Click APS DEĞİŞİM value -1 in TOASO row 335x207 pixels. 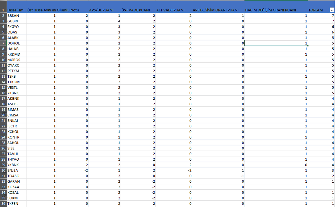tap(218, 176)
